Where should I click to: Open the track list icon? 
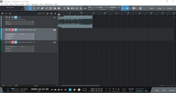(2, 13)
